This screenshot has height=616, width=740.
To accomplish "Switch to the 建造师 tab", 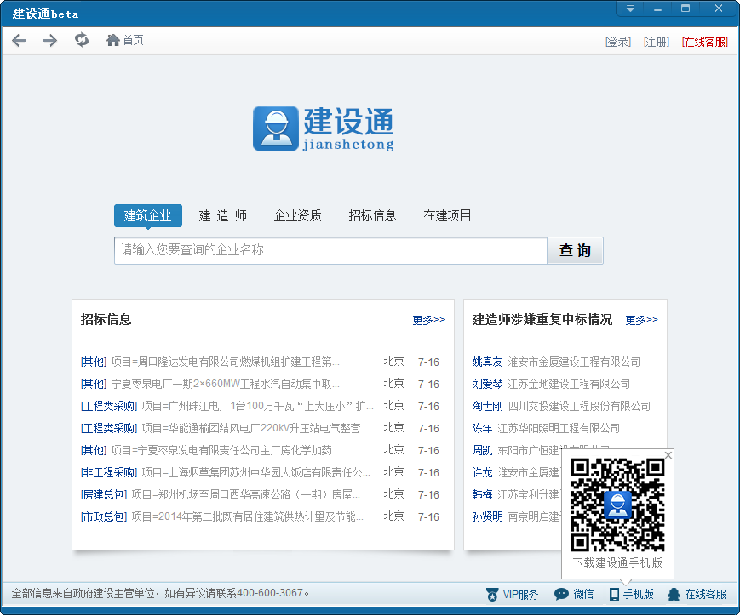I will pyautogui.click(x=223, y=215).
